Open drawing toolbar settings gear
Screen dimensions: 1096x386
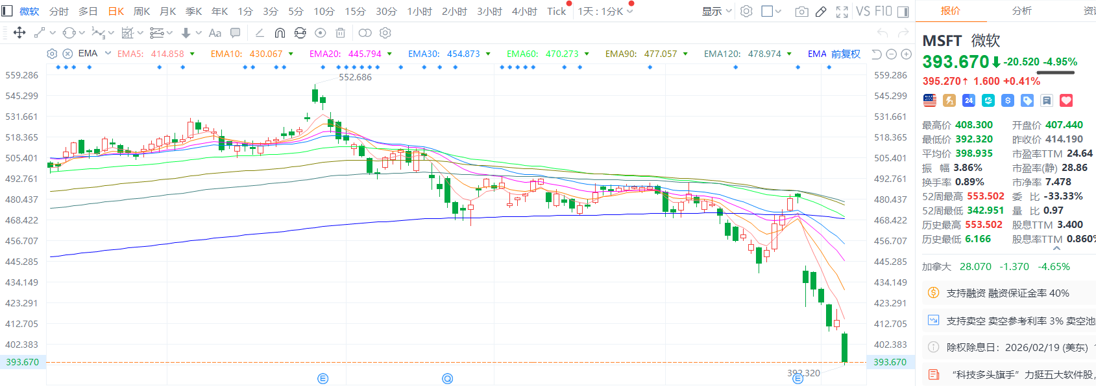coord(385,33)
